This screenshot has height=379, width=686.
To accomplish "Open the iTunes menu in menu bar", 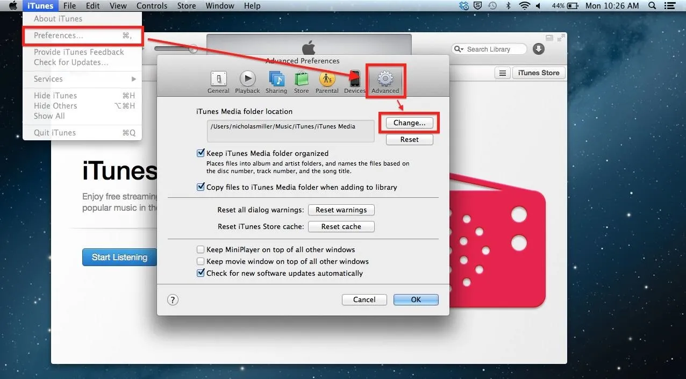I will coord(41,6).
